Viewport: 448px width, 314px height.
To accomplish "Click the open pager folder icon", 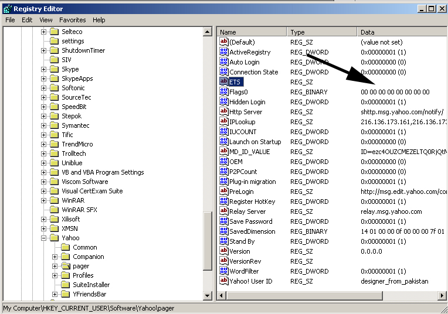I will pyautogui.click(x=65, y=266).
